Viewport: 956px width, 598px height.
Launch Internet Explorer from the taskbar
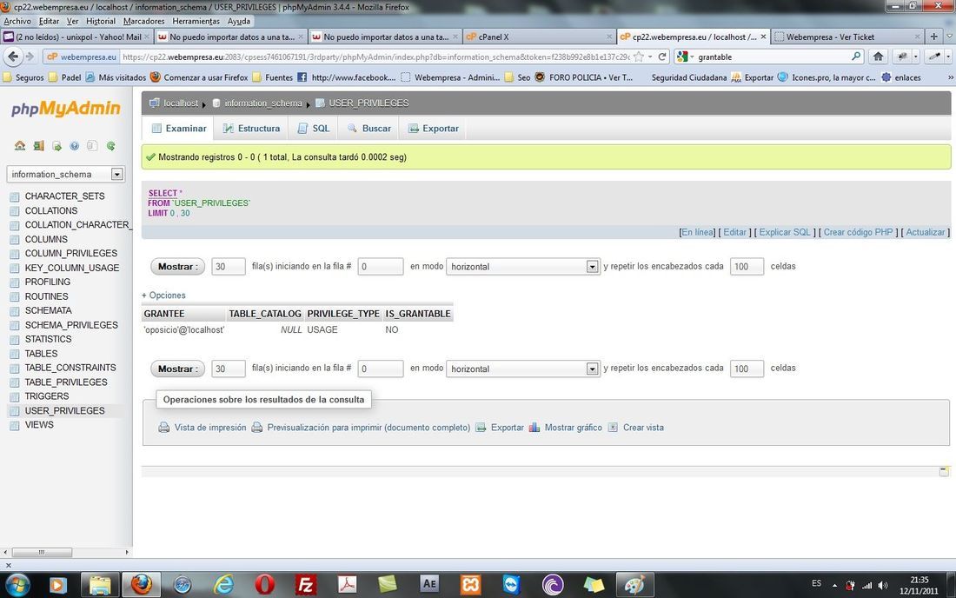click(223, 585)
